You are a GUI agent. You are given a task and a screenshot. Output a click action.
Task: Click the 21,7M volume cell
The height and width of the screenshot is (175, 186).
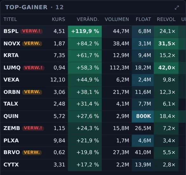tap(117, 92)
